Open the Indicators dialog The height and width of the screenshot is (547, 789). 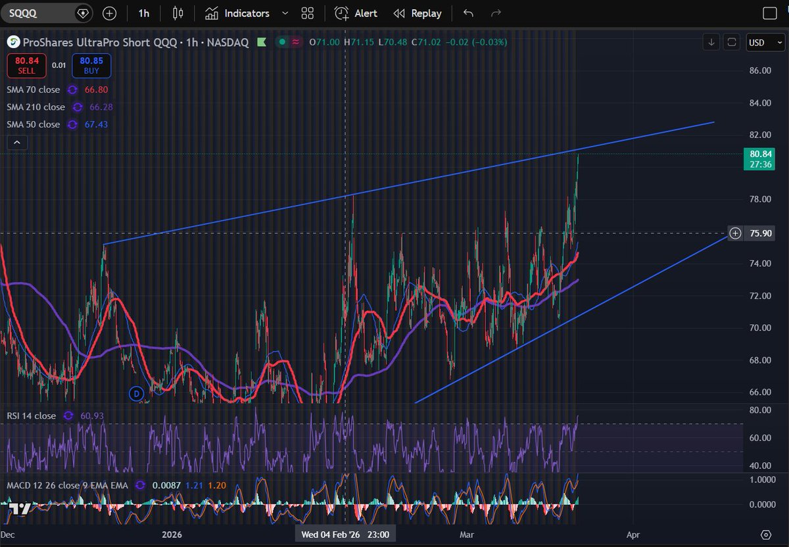click(x=237, y=13)
